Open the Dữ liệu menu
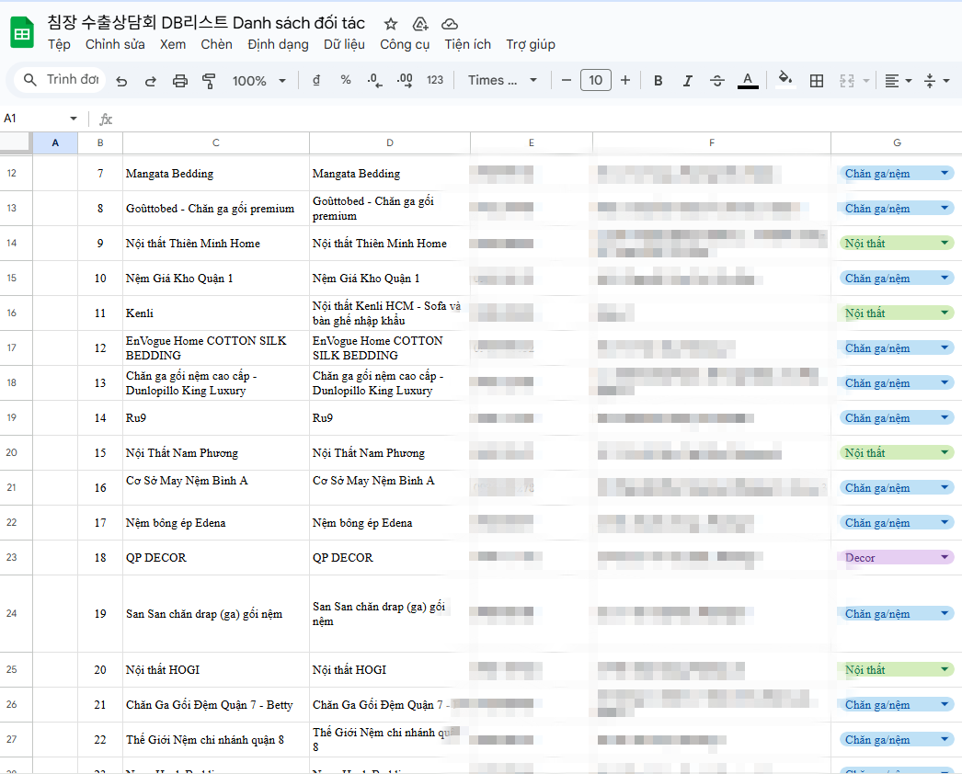 [x=344, y=44]
